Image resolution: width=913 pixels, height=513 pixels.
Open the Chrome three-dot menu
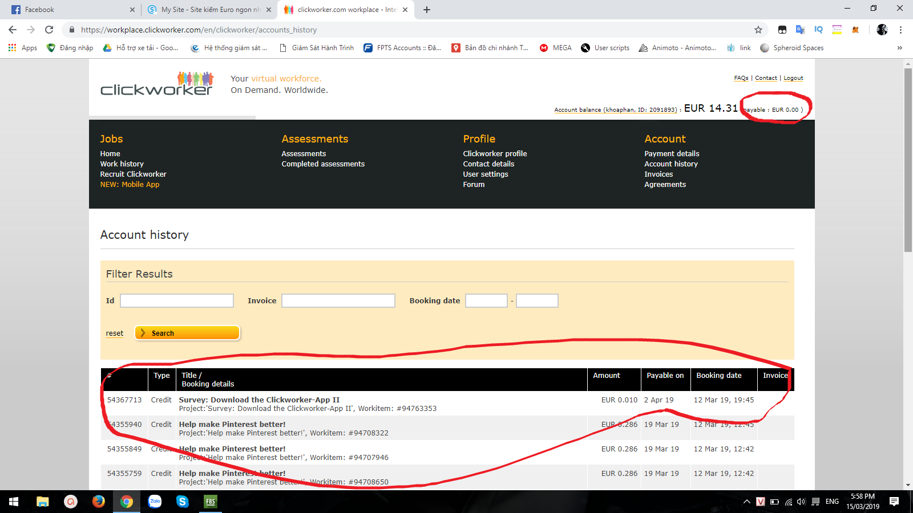900,30
